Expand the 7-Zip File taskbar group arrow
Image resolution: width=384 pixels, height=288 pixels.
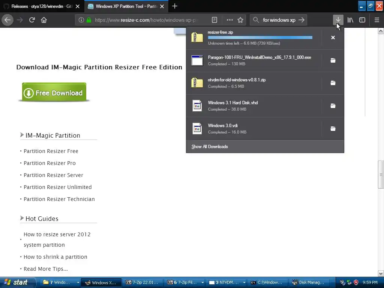click(202, 283)
